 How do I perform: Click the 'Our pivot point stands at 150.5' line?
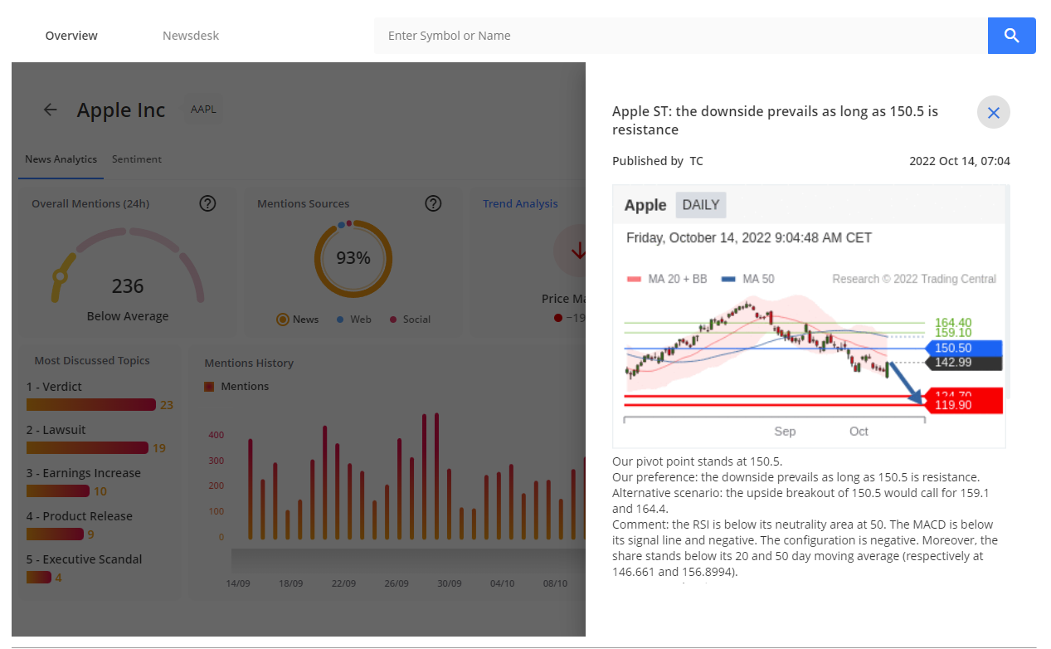point(698,461)
